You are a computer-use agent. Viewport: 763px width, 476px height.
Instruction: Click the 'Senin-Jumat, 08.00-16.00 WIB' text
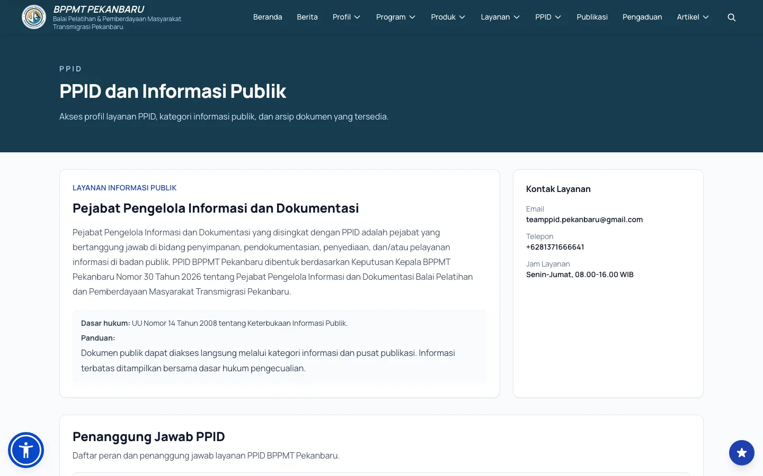[x=580, y=274]
